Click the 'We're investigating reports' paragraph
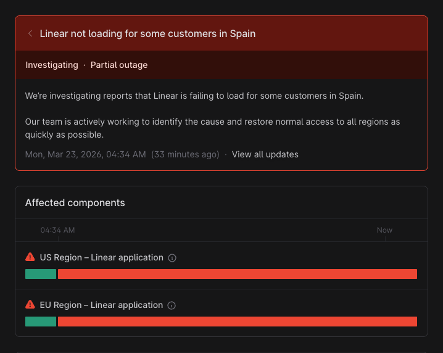The image size is (443, 353). (194, 96)
